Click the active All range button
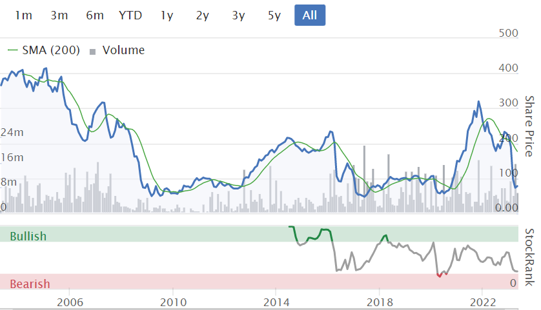Viewport: 541px width, 310px height. (310, 15)
